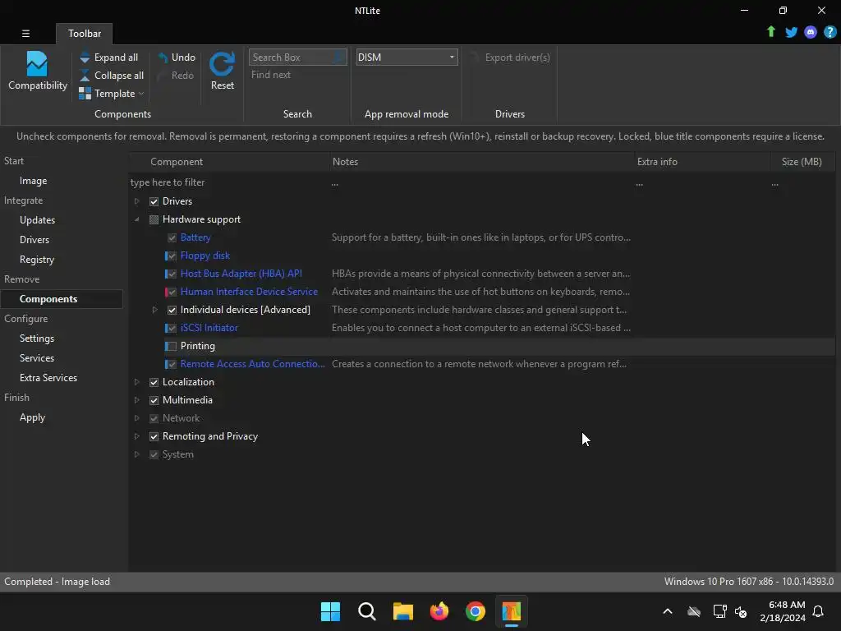Image resolution: width=841 pixels, height=631 pixels.
Task: Go to the Image page
Action: [x=33, y=181]
